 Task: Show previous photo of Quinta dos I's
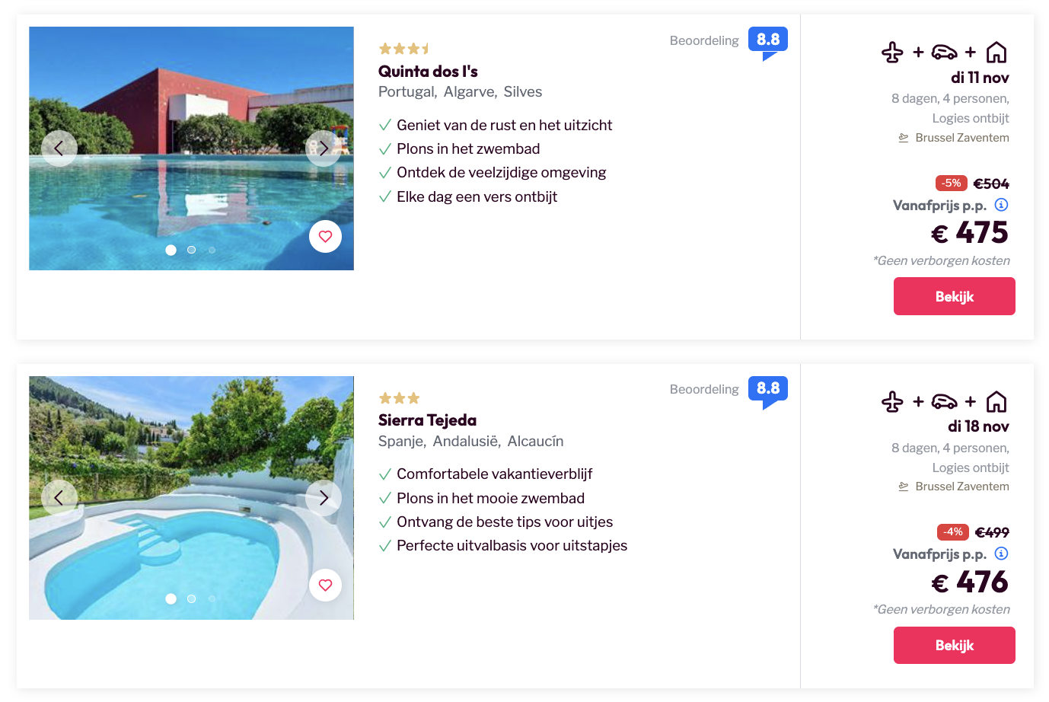coord(59,148)
